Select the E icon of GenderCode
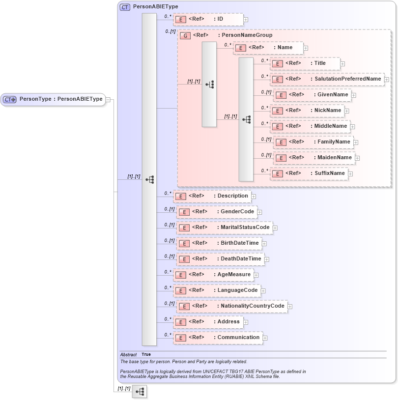The width and height of the screenshot is (398, 400). tap(184, 212)
